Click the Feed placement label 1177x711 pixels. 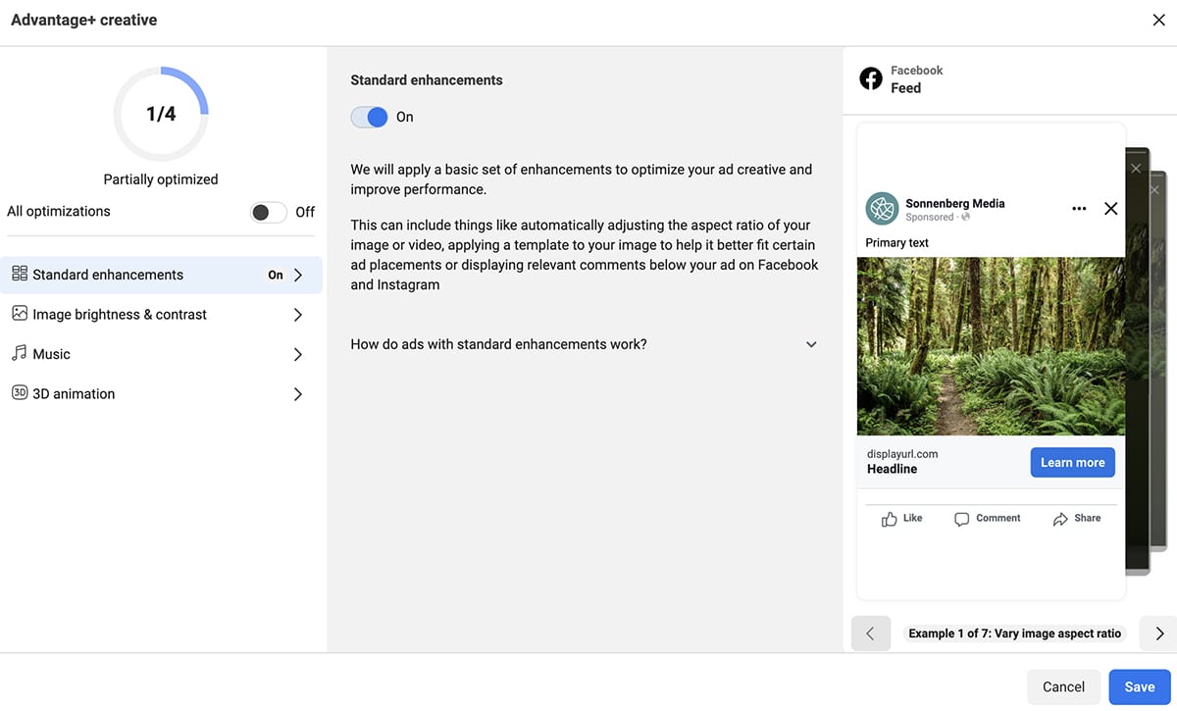pyautogui.click(x=905, y=87)
